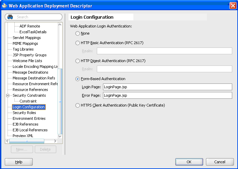Open Message Destination Refs section

[x=34, y=78]
